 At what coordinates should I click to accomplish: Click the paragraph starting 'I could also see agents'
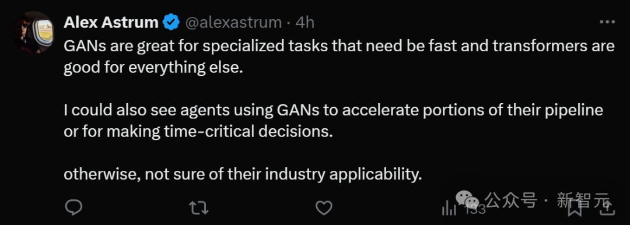334,121
